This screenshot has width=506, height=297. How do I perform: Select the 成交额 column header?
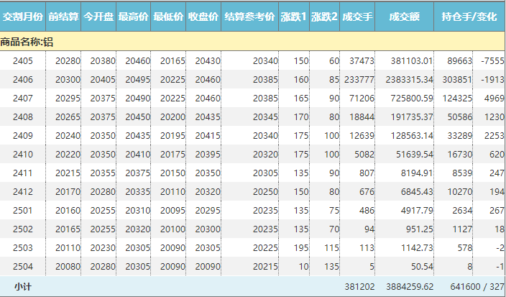(x=405, y=16)
